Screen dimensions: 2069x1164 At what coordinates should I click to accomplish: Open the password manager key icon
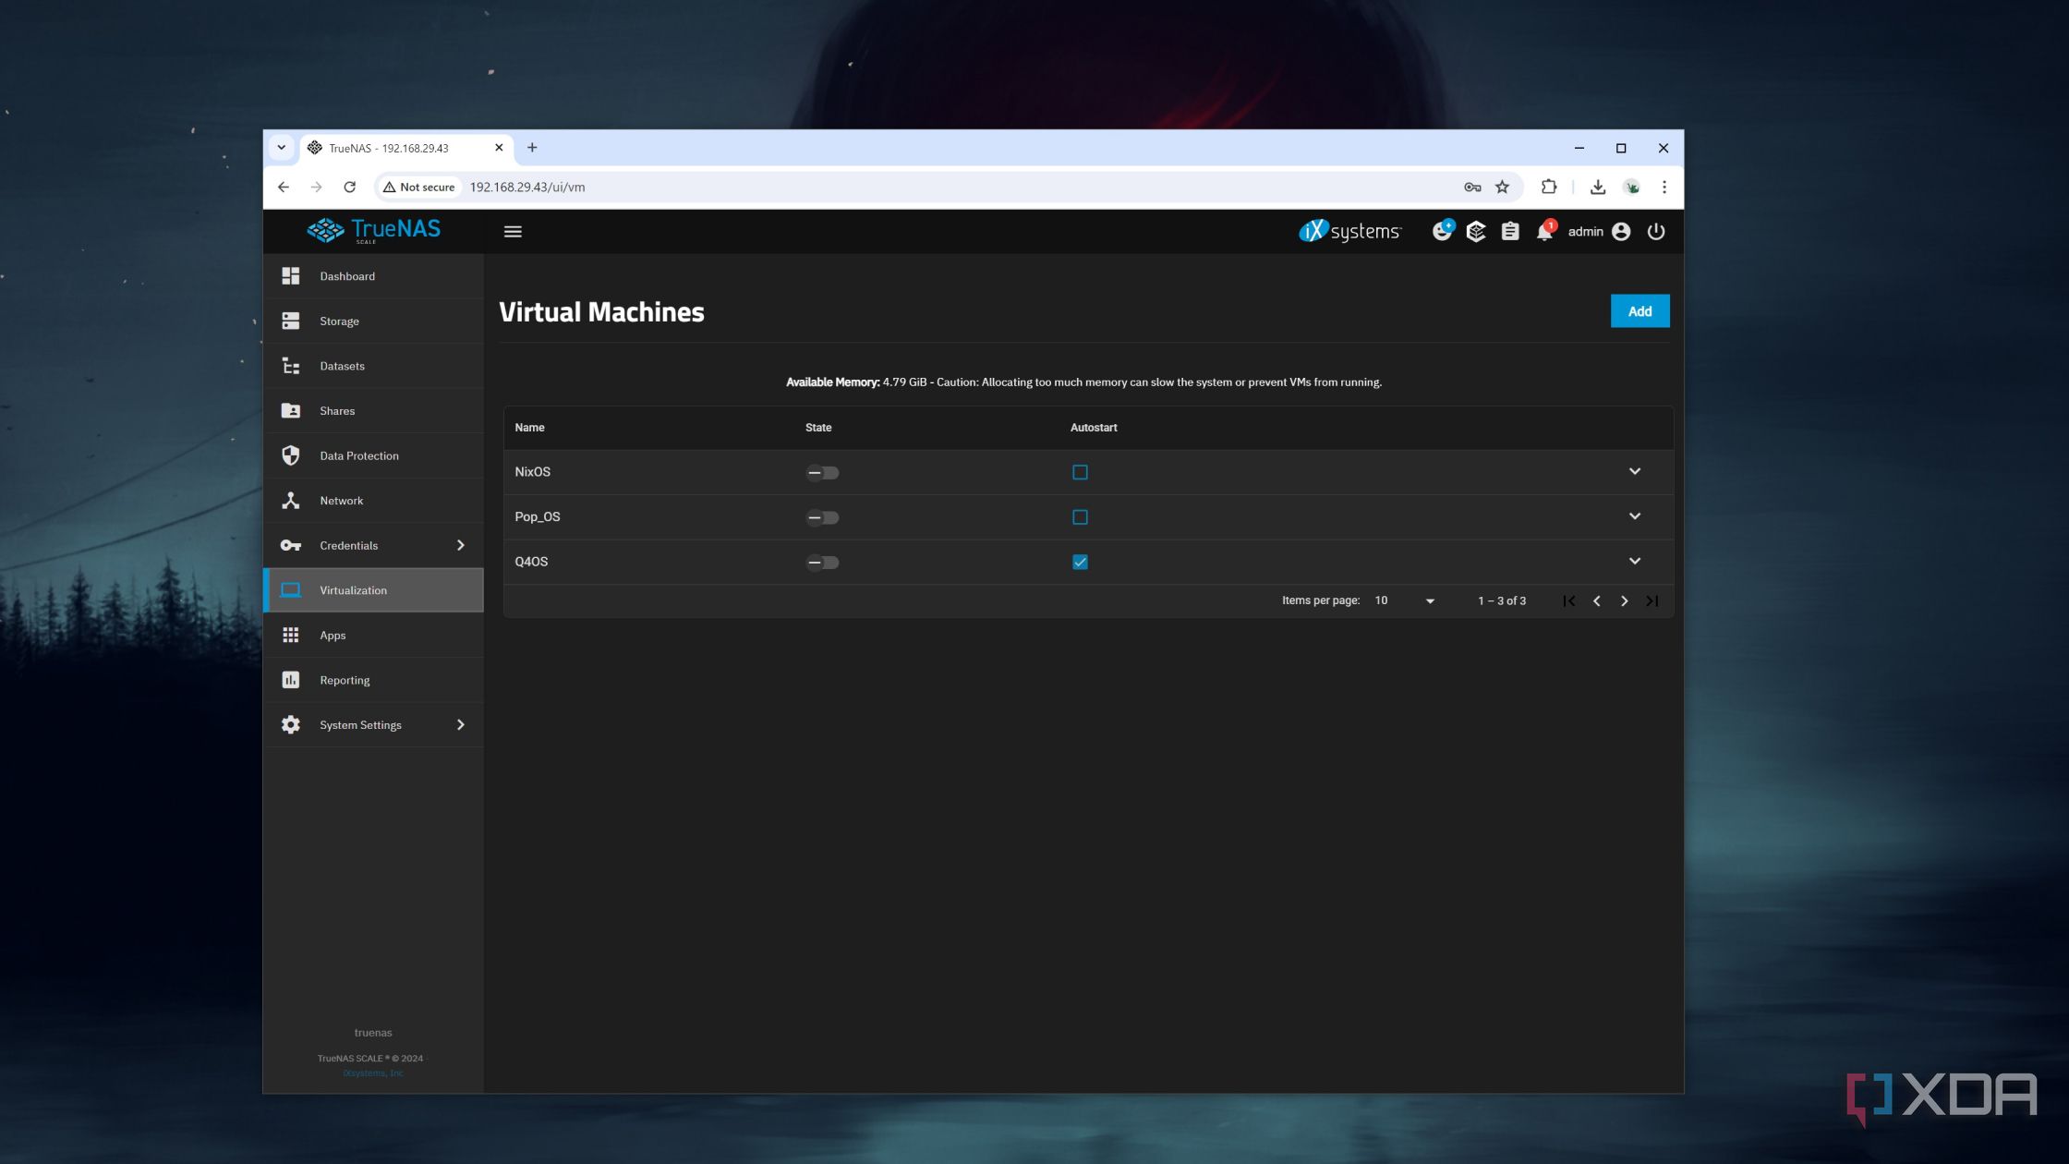[1472, 188]
